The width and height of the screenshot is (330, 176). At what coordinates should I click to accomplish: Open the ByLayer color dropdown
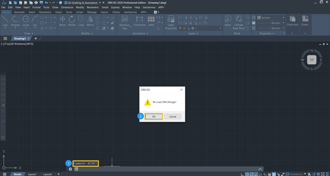coord(271,18)
